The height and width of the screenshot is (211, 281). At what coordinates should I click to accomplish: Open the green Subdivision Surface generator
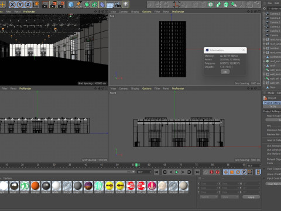[x=87, y=4]
